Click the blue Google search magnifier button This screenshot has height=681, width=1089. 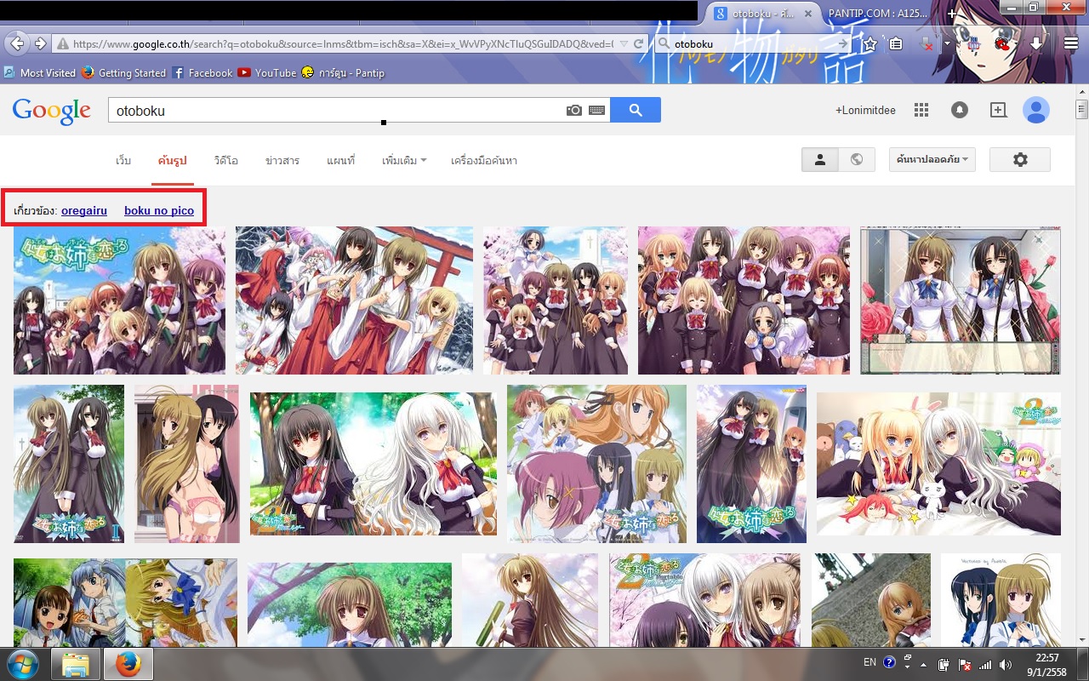click(636, 110)
